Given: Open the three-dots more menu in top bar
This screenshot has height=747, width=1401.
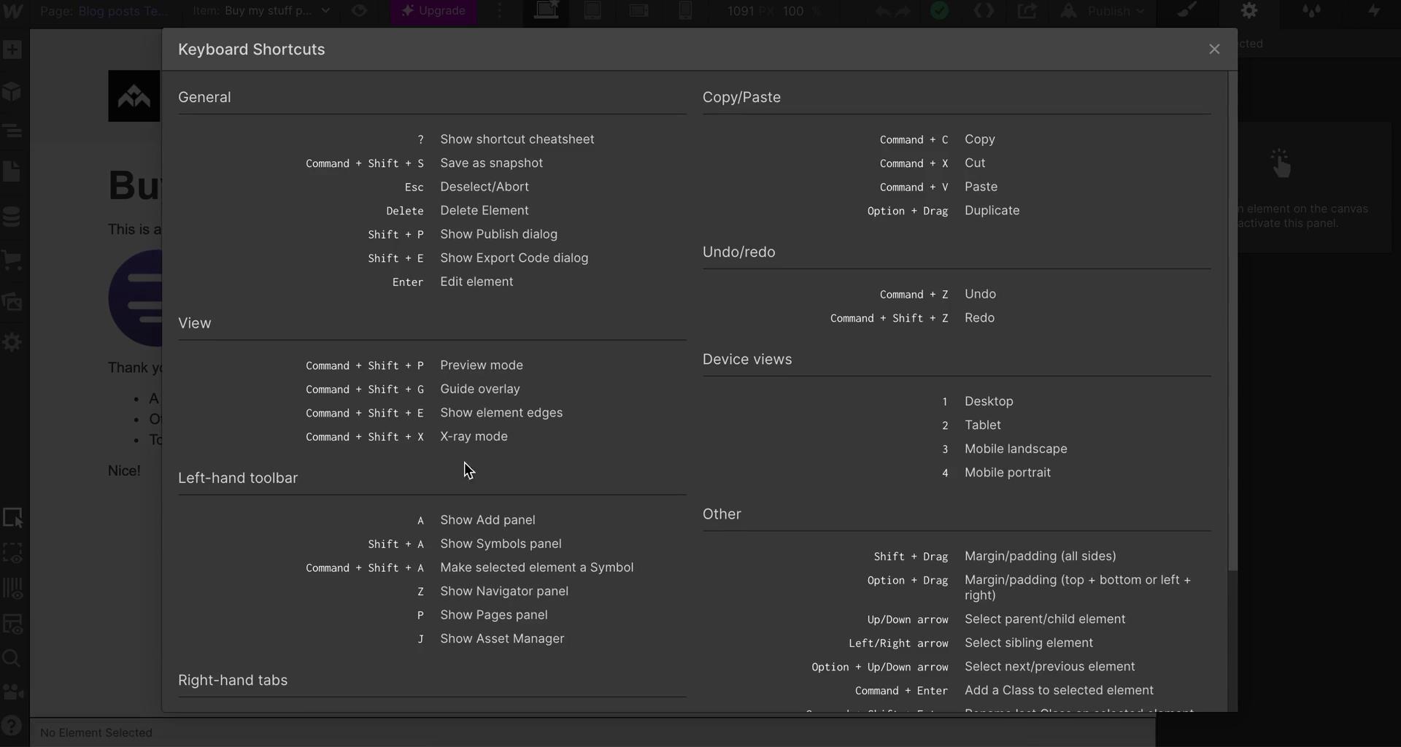Looking at the screenshot, I should (x=500, y=11).
